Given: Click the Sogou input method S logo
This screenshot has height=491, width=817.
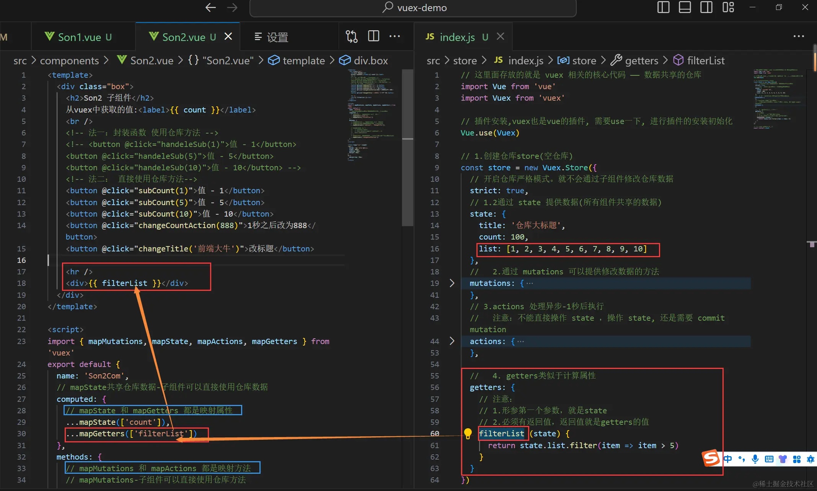Looking at the screenshot, I should click(x=711, y=458).
